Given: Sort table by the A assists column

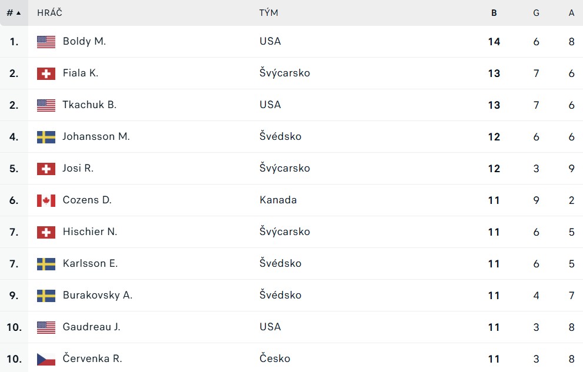Looking at the screenshot, I should (x=571, y=13).
